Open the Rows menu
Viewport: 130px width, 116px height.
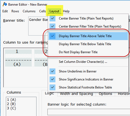tap(15, 11)
